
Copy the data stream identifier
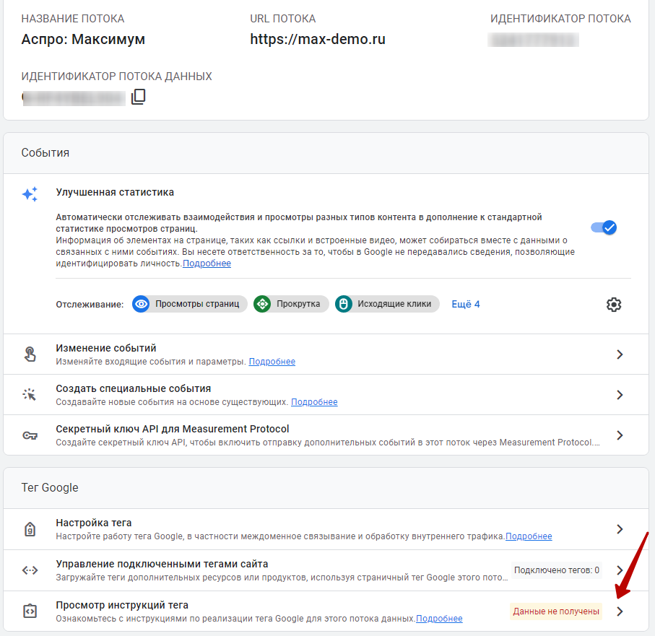[x=138, y=97]
